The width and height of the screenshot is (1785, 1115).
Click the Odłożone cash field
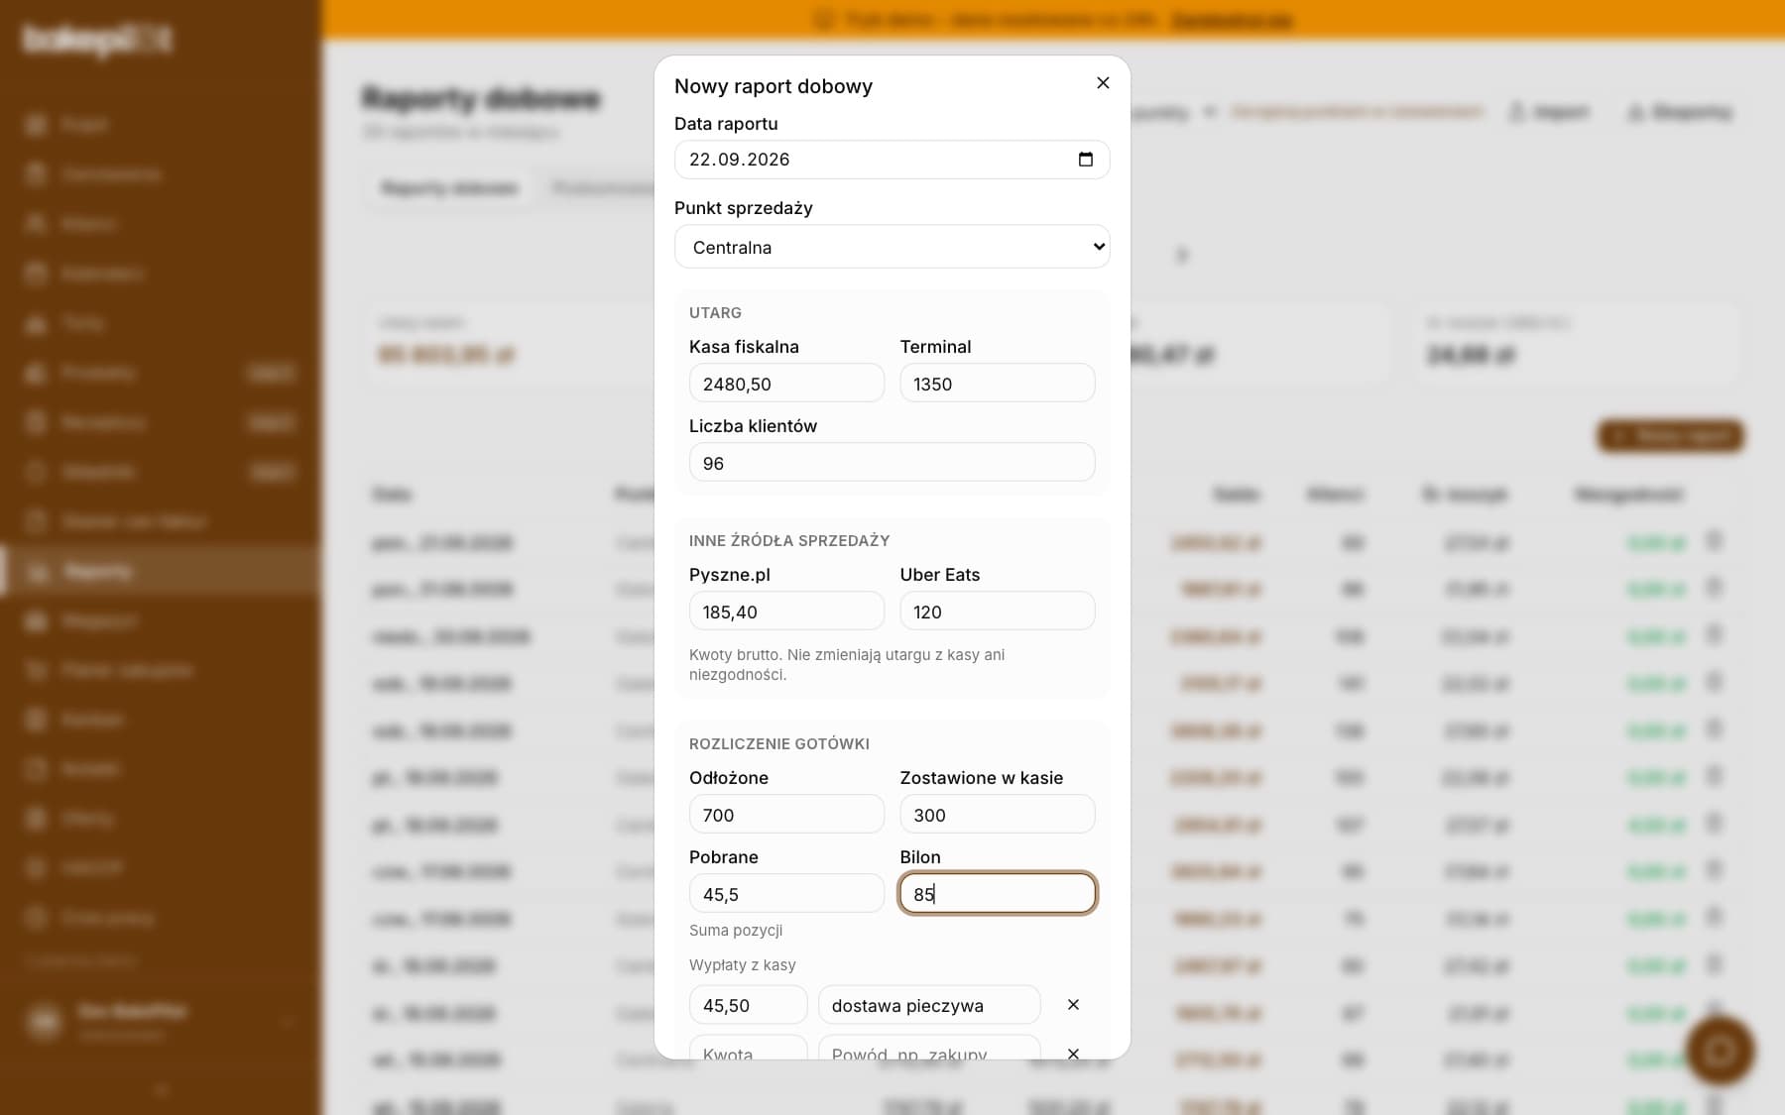pos(786,815)
